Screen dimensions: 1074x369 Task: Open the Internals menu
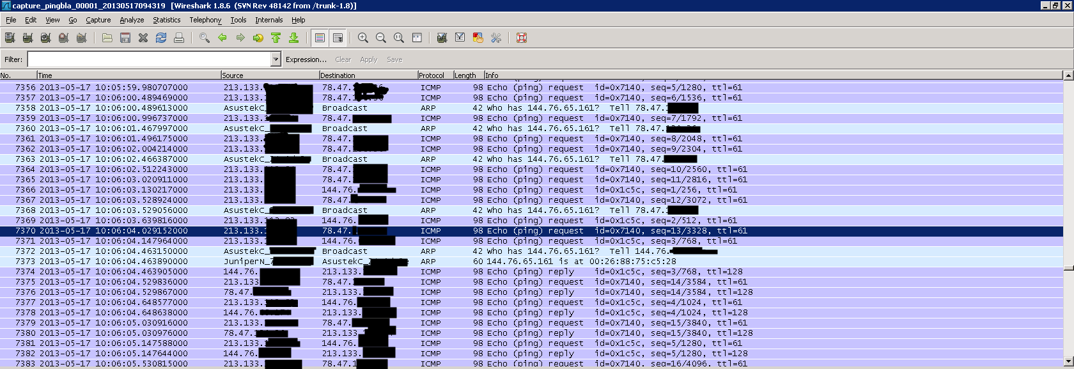[269, 20]
